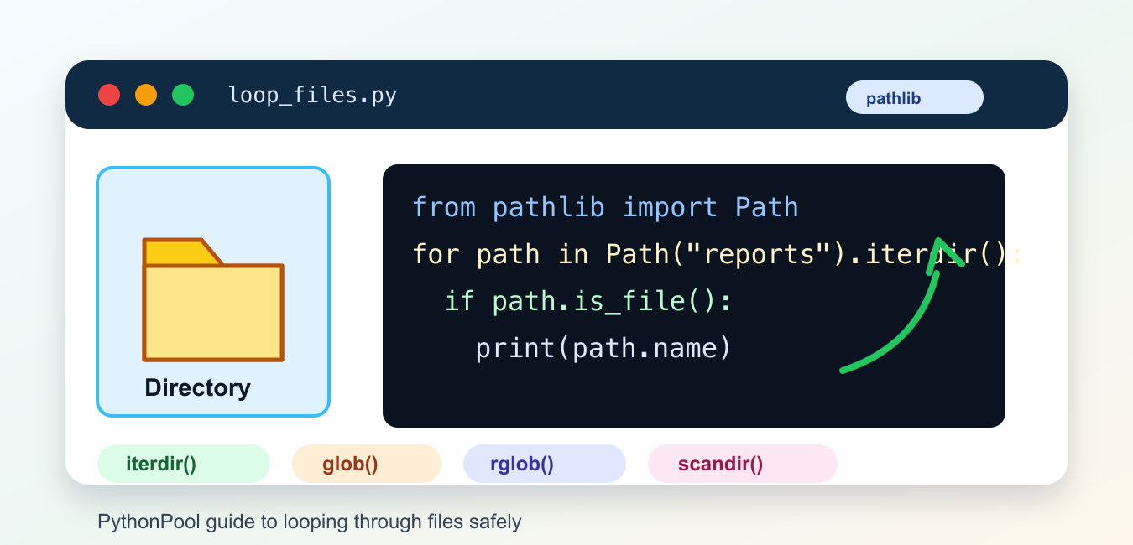1133x545 pixels.
Task: Click the 'from pathlib import Path' line
Action: 605,207
